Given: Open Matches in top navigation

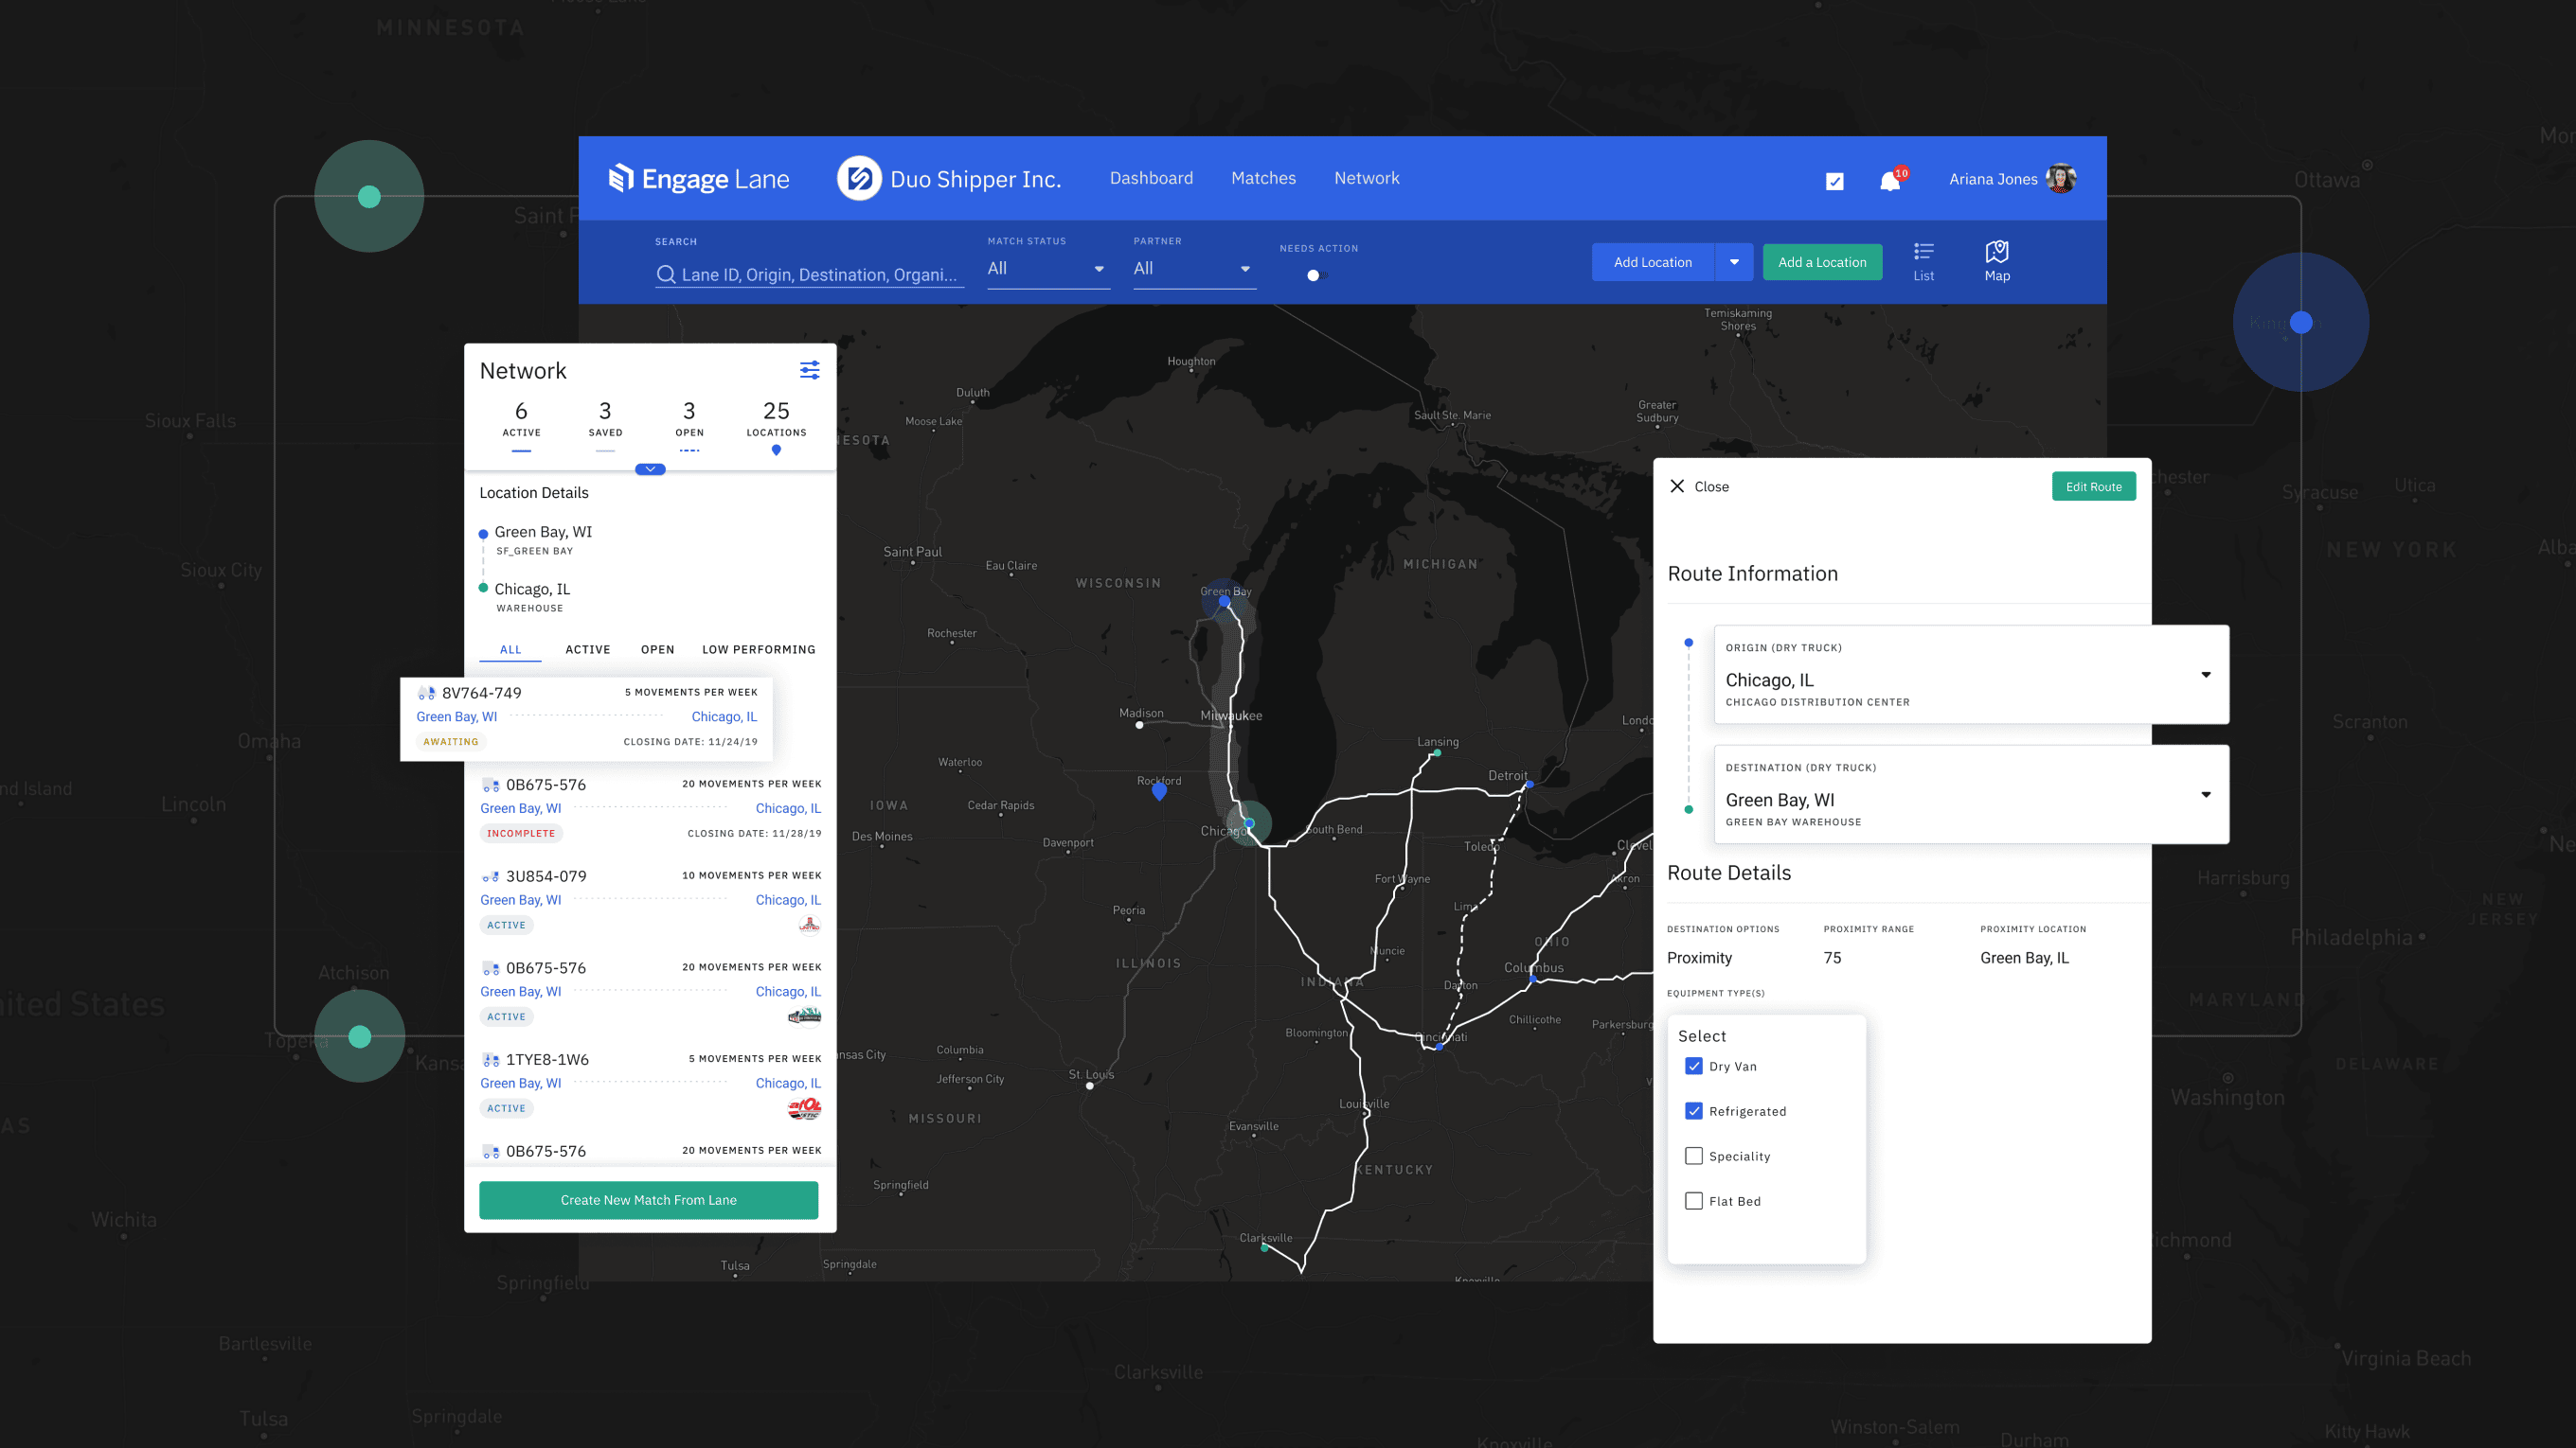Looking at the screenshot, I should tap(1263, 178).
